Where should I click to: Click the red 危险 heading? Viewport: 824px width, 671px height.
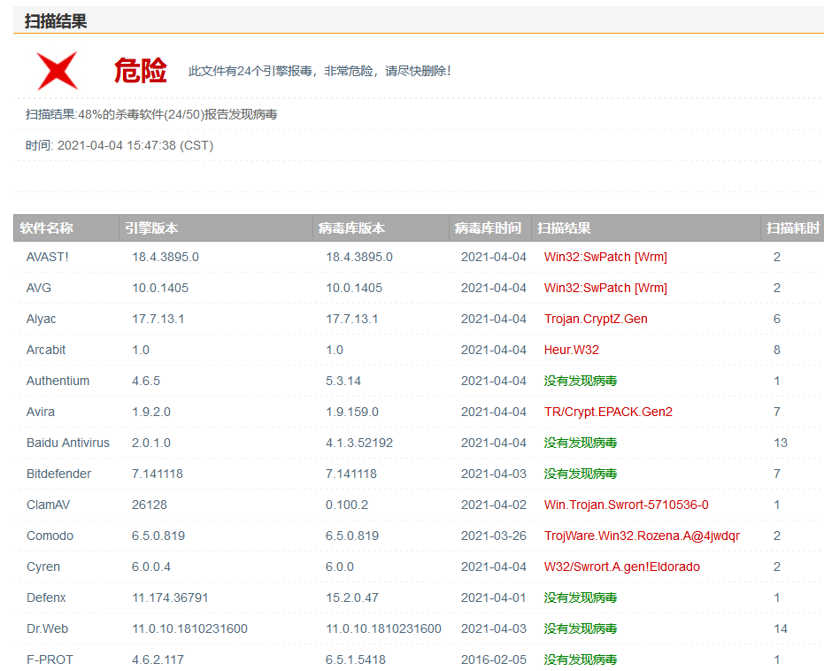tap(141, 71)
